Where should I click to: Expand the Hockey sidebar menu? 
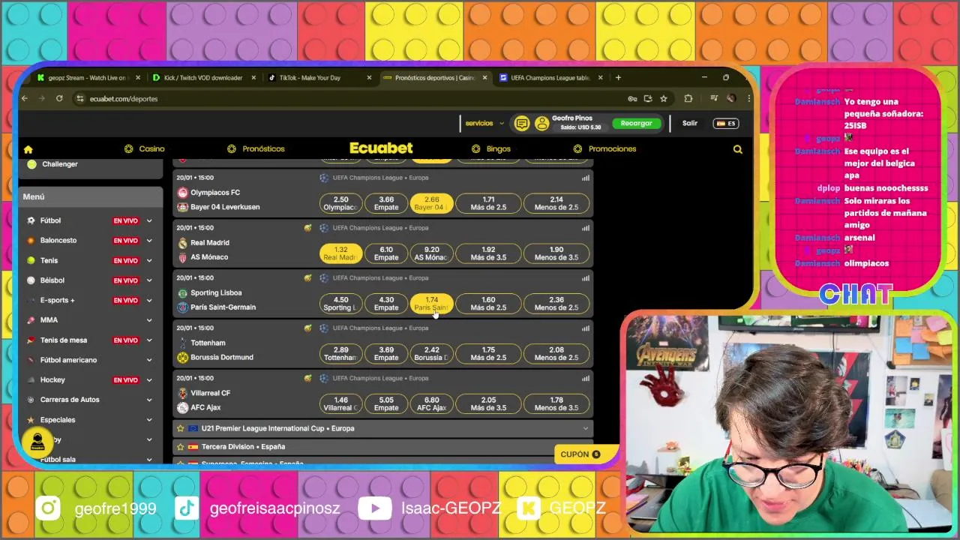[x=149, y=380]
